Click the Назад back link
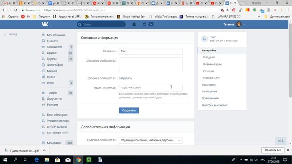The image size is (292, 164). pos(11,34)
